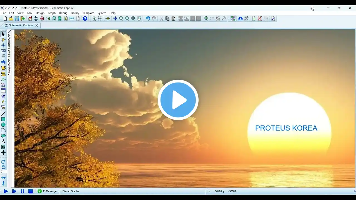Open the View menu
The width and height of the screenshot is (356, 200).
(x=21, y=13)
